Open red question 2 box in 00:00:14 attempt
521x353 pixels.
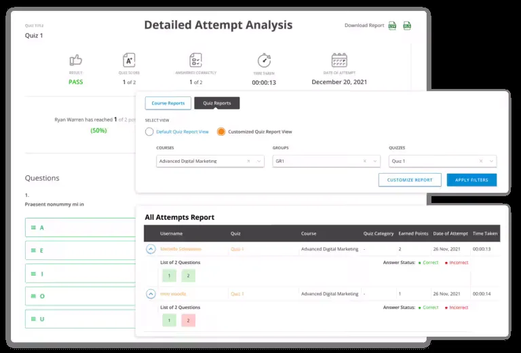point(188,320)
